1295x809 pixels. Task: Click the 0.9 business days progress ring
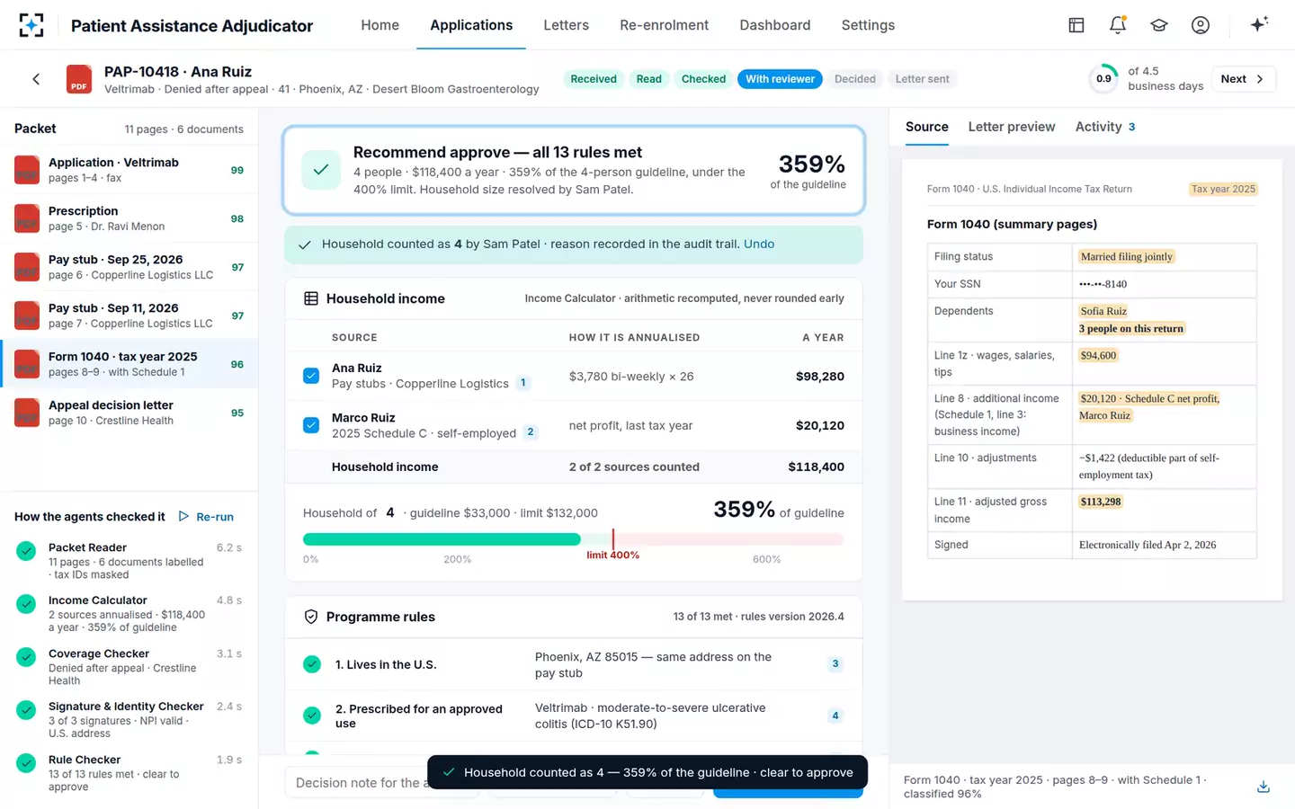click(1103, 79)
